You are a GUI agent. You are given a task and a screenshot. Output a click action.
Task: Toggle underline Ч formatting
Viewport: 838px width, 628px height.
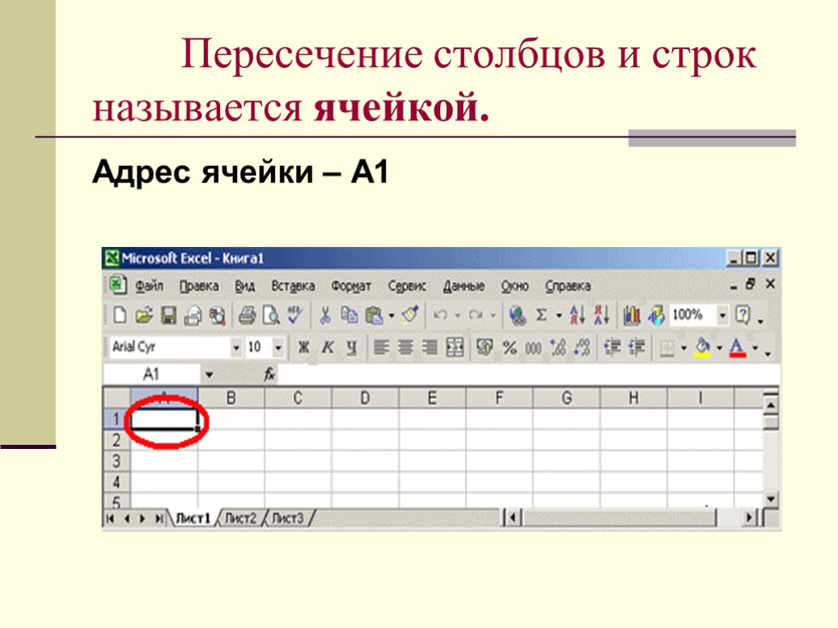[x=352, y=348]
